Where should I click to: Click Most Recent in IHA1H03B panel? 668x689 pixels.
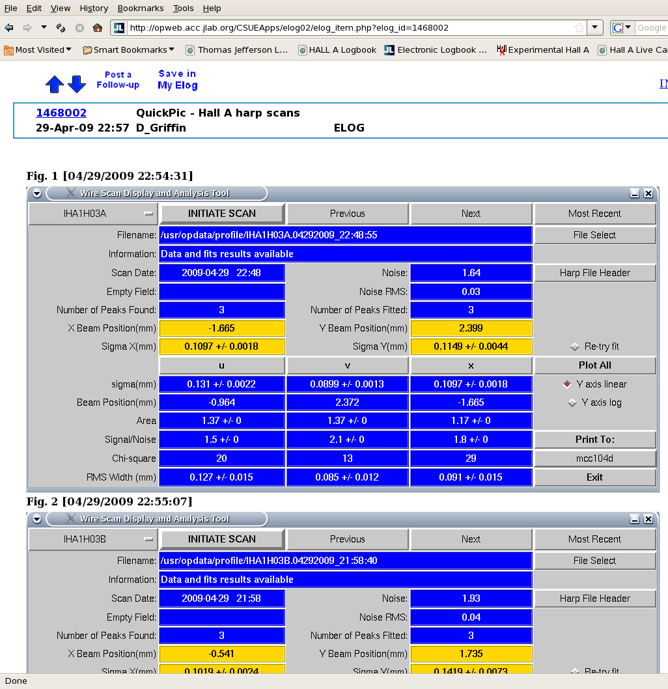click(594, 539)
